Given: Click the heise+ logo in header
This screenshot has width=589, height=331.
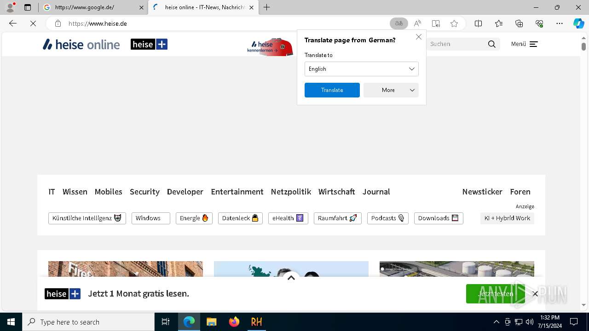Looking at the screenshot, I should coord(149,44).
